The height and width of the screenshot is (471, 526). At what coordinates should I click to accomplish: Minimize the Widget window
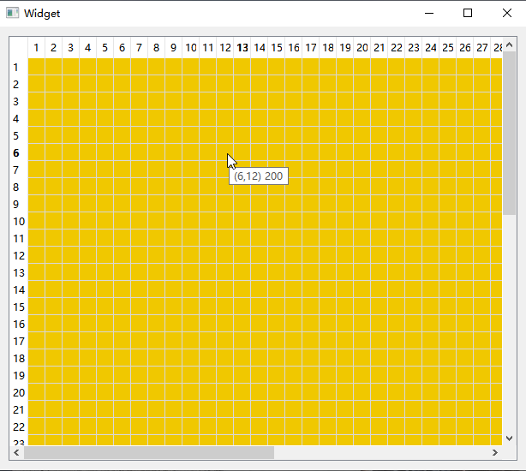pos(429,13)
